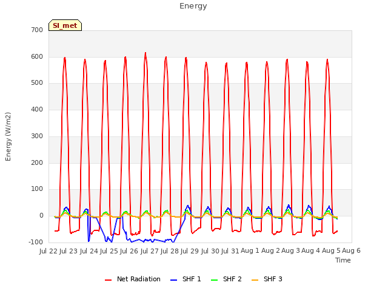Click the Jul 31 x-axis date label

pyautogui.click(x=230, y=251)
